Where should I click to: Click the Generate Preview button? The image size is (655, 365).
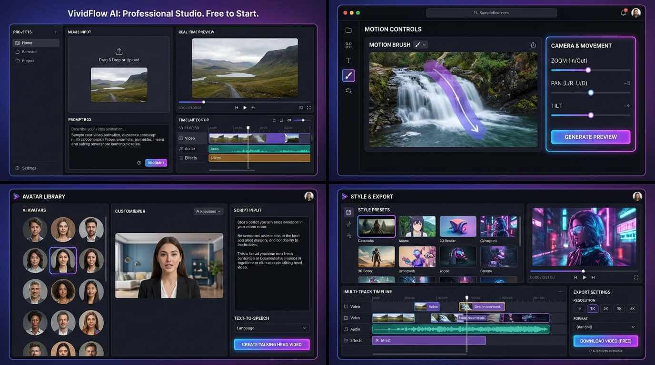pyautogui.click(x=590, y=136)
